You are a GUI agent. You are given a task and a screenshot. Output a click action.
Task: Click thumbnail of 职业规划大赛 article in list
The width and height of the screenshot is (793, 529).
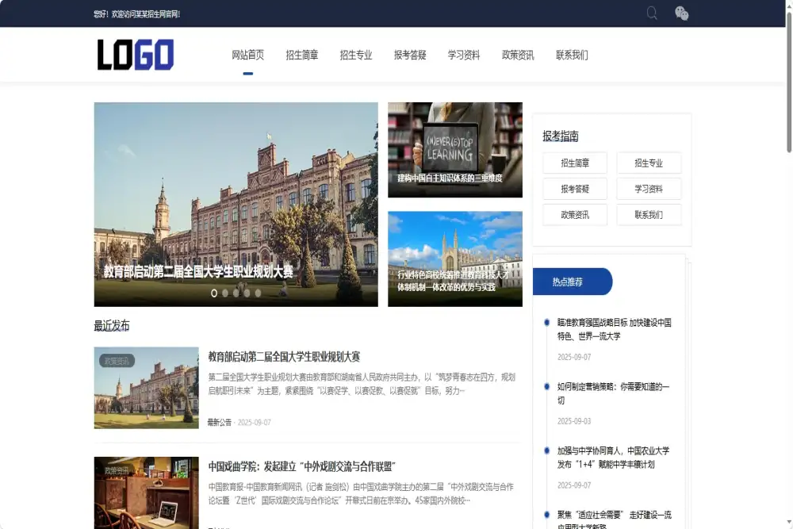tap(146, 388)
